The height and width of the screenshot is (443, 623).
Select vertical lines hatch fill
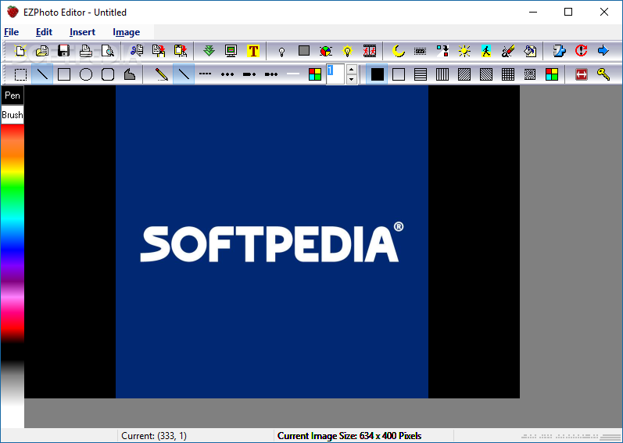click(x=442, y=74)
